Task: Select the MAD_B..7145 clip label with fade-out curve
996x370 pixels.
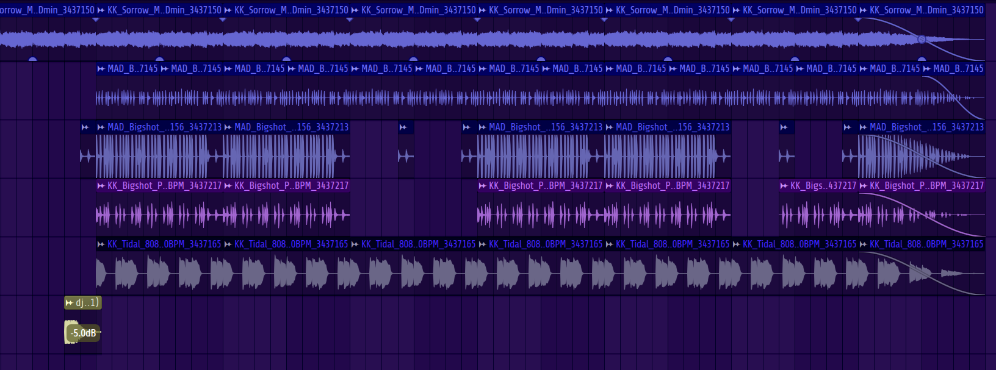Action: [958, 68]
